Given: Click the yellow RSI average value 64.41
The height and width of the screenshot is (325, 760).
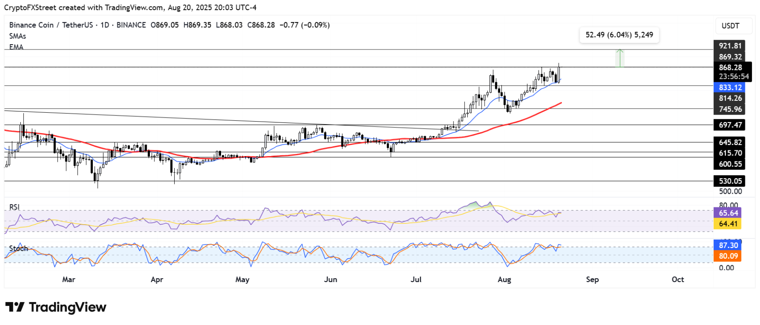Looking at the screenshot, I should (728, 224).
